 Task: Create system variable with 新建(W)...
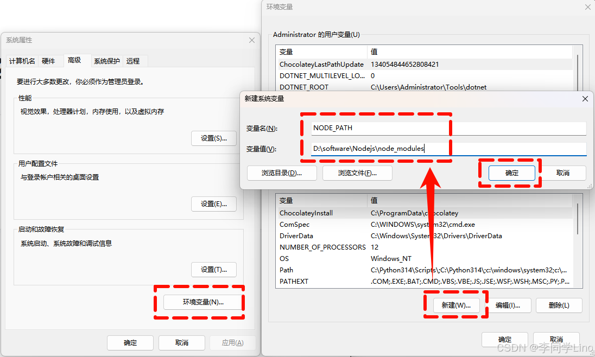(x=456, y=305)
